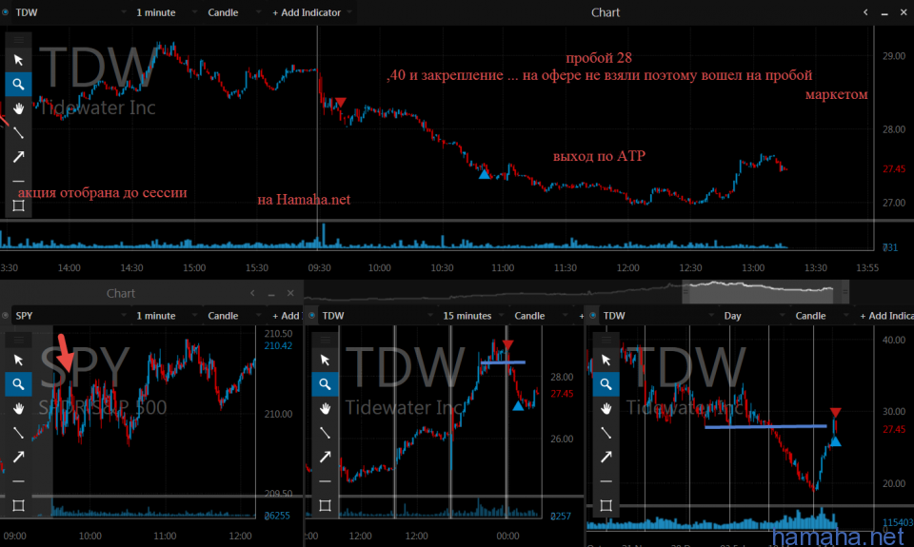Screen dimensions: 914x547
Task: Choose the hand pan tool in the main TDW chart
Action: [18, 109]
